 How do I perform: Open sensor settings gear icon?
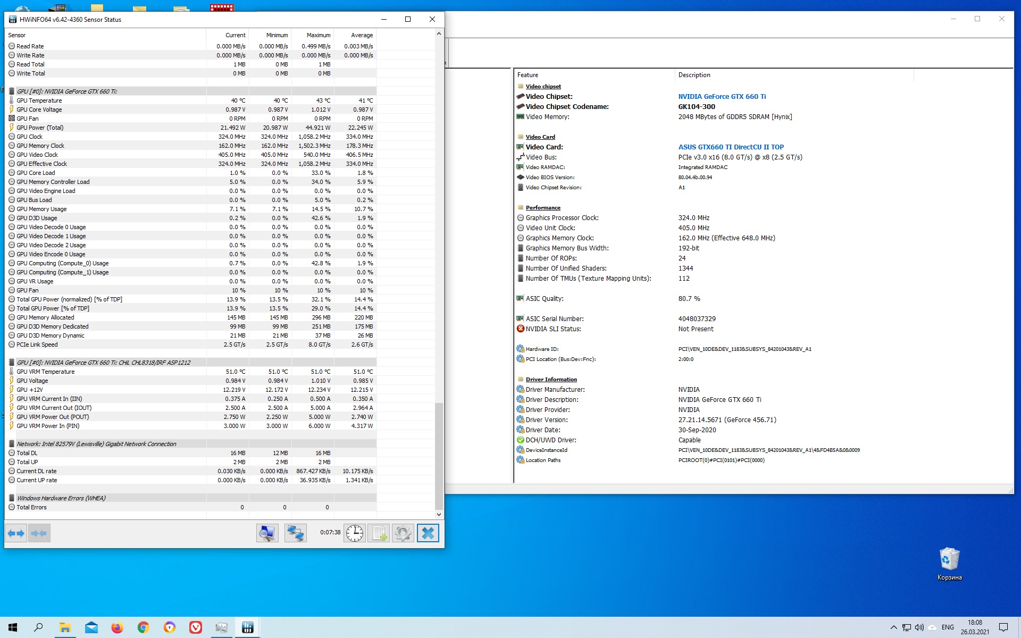point(403,533)
